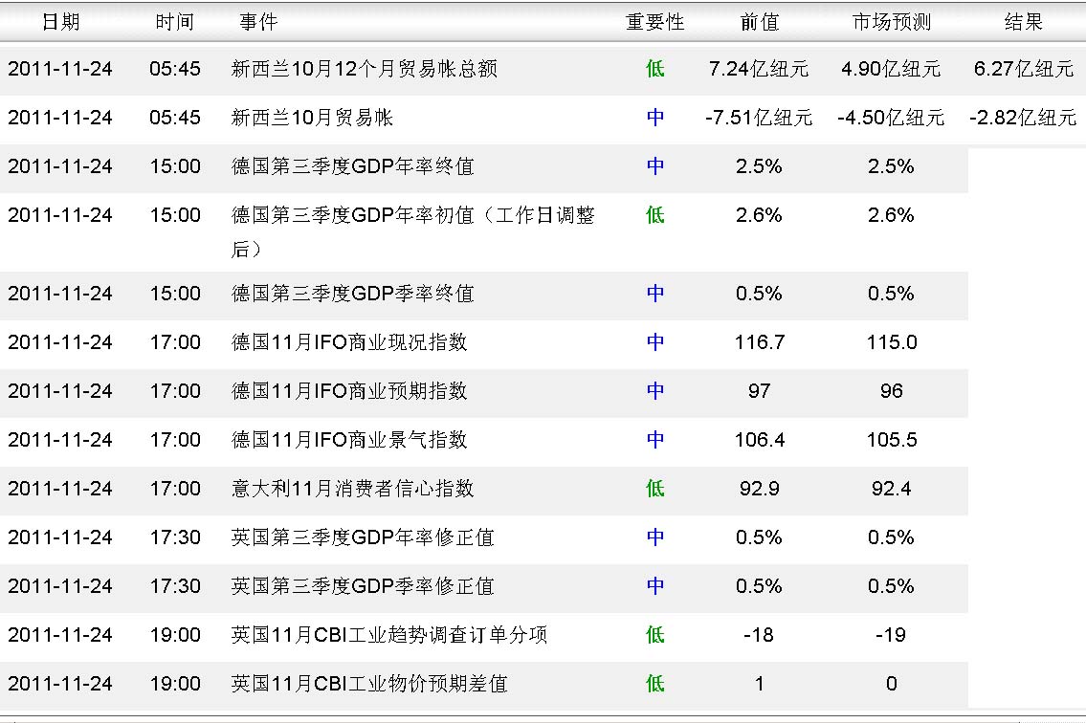Click previous value 116.7

759,342
